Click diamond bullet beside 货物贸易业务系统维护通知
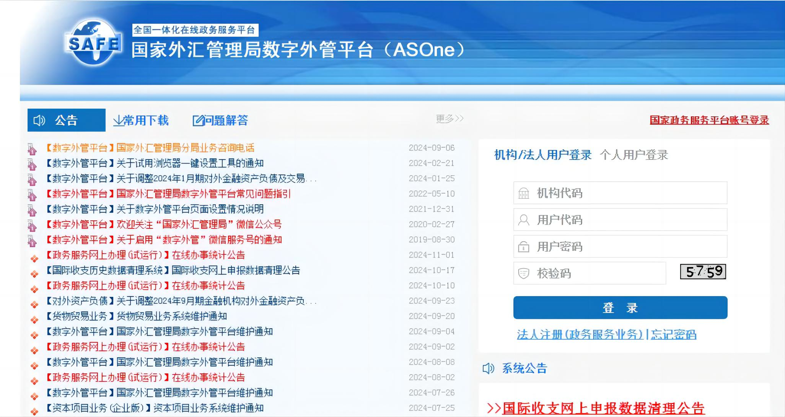785x417 pixels. pyautogui.click(x=34, y=320)
